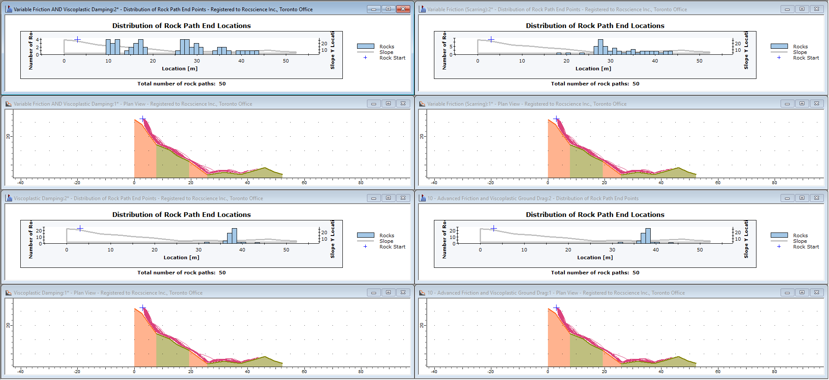The height and width of the screenshot is (380, 829).
Task: Select Variable Friction (Scarring):1 Plan View title bar
Action: (604, 104)
